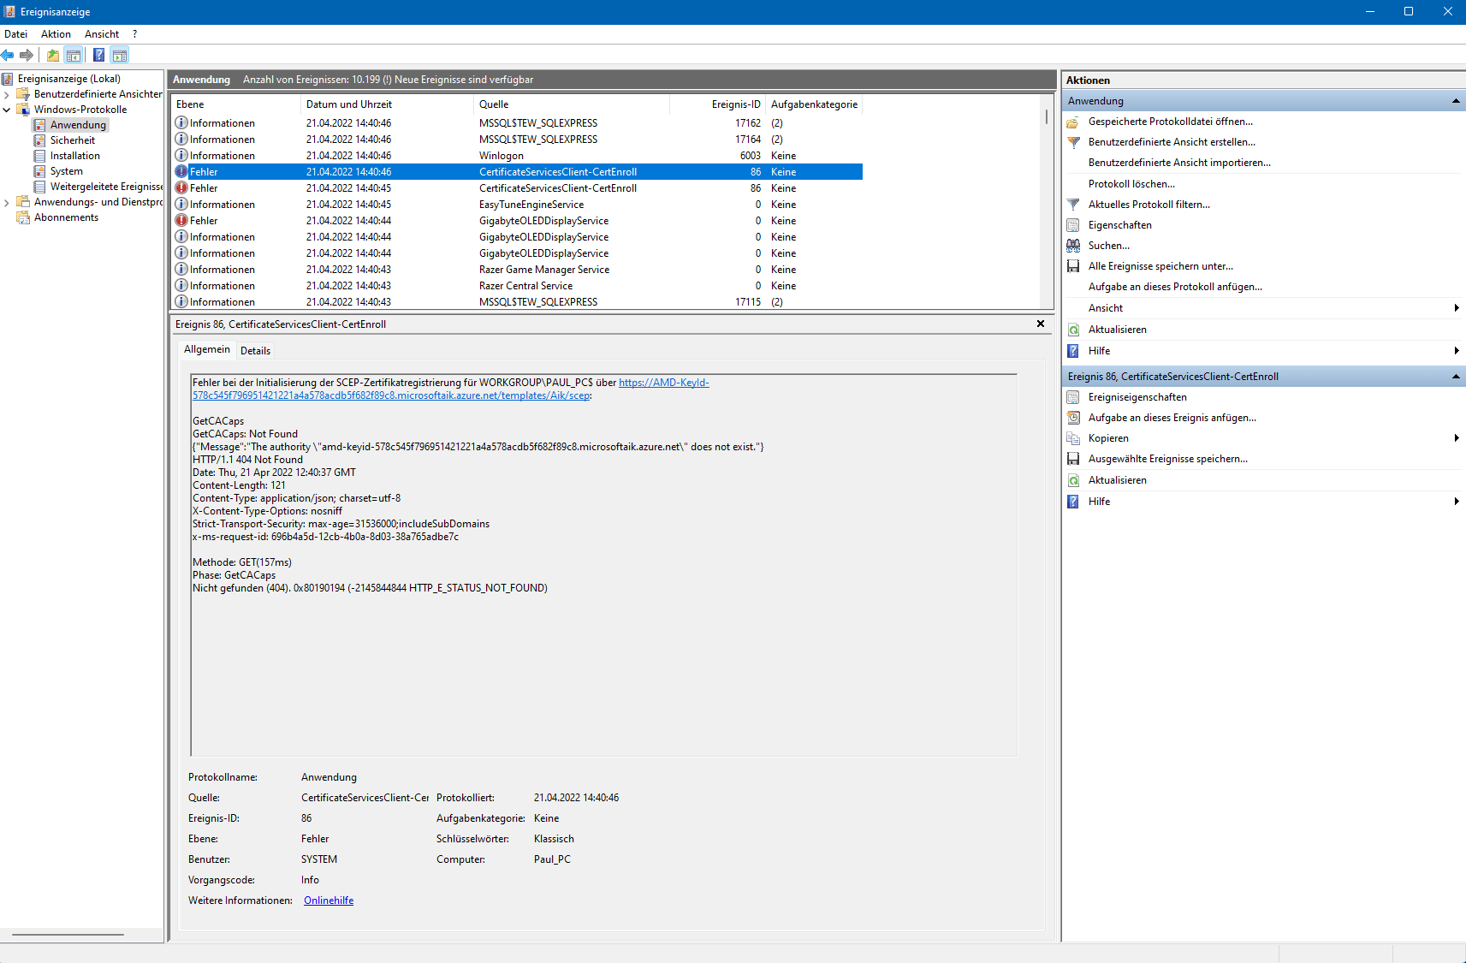Click the Sicherheit log icon in the tree

click(x=39, y=140)
